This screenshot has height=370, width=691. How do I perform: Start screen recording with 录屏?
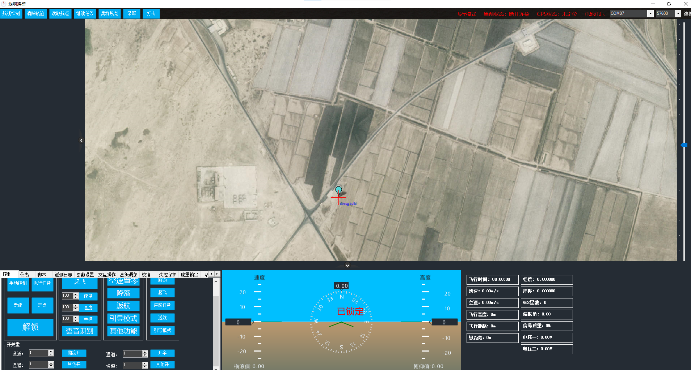[x=132, y=14]
